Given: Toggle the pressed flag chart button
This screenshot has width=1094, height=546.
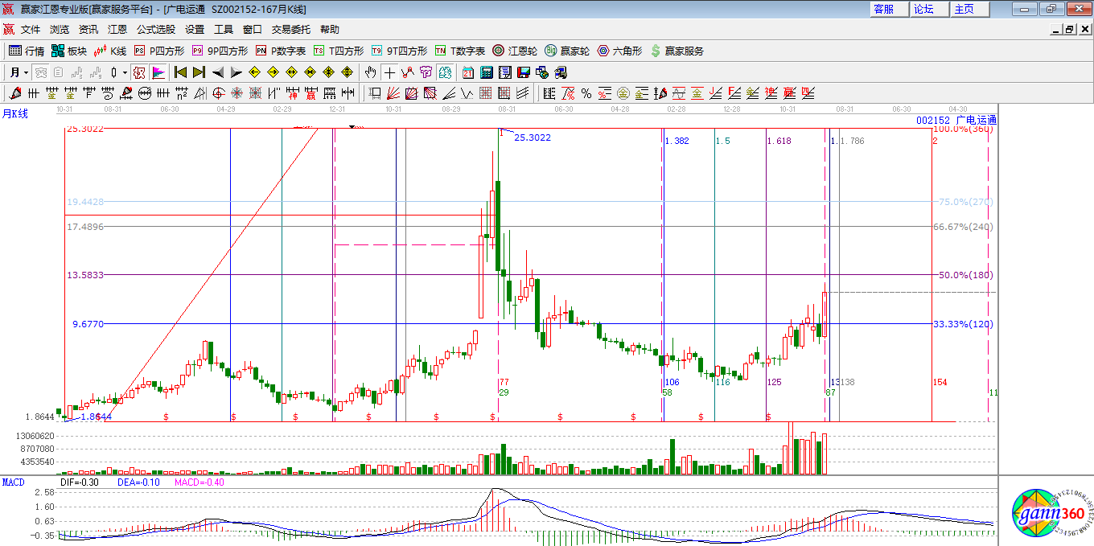Looking at the screenshot, I should [158, 72].
